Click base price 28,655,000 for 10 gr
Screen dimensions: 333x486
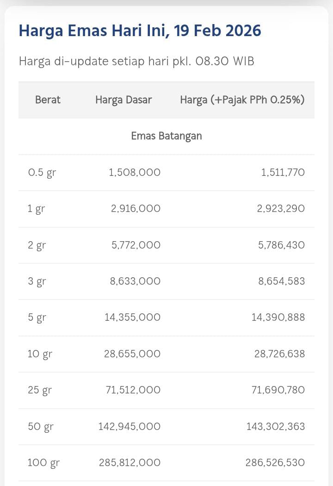(133, 354)
